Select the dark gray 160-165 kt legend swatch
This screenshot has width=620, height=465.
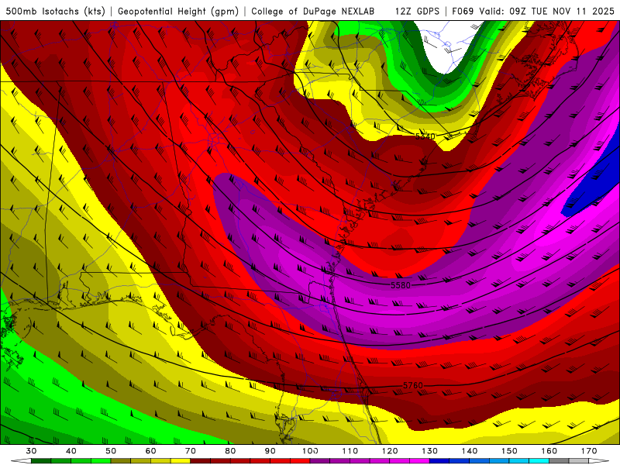coord(559,460)
